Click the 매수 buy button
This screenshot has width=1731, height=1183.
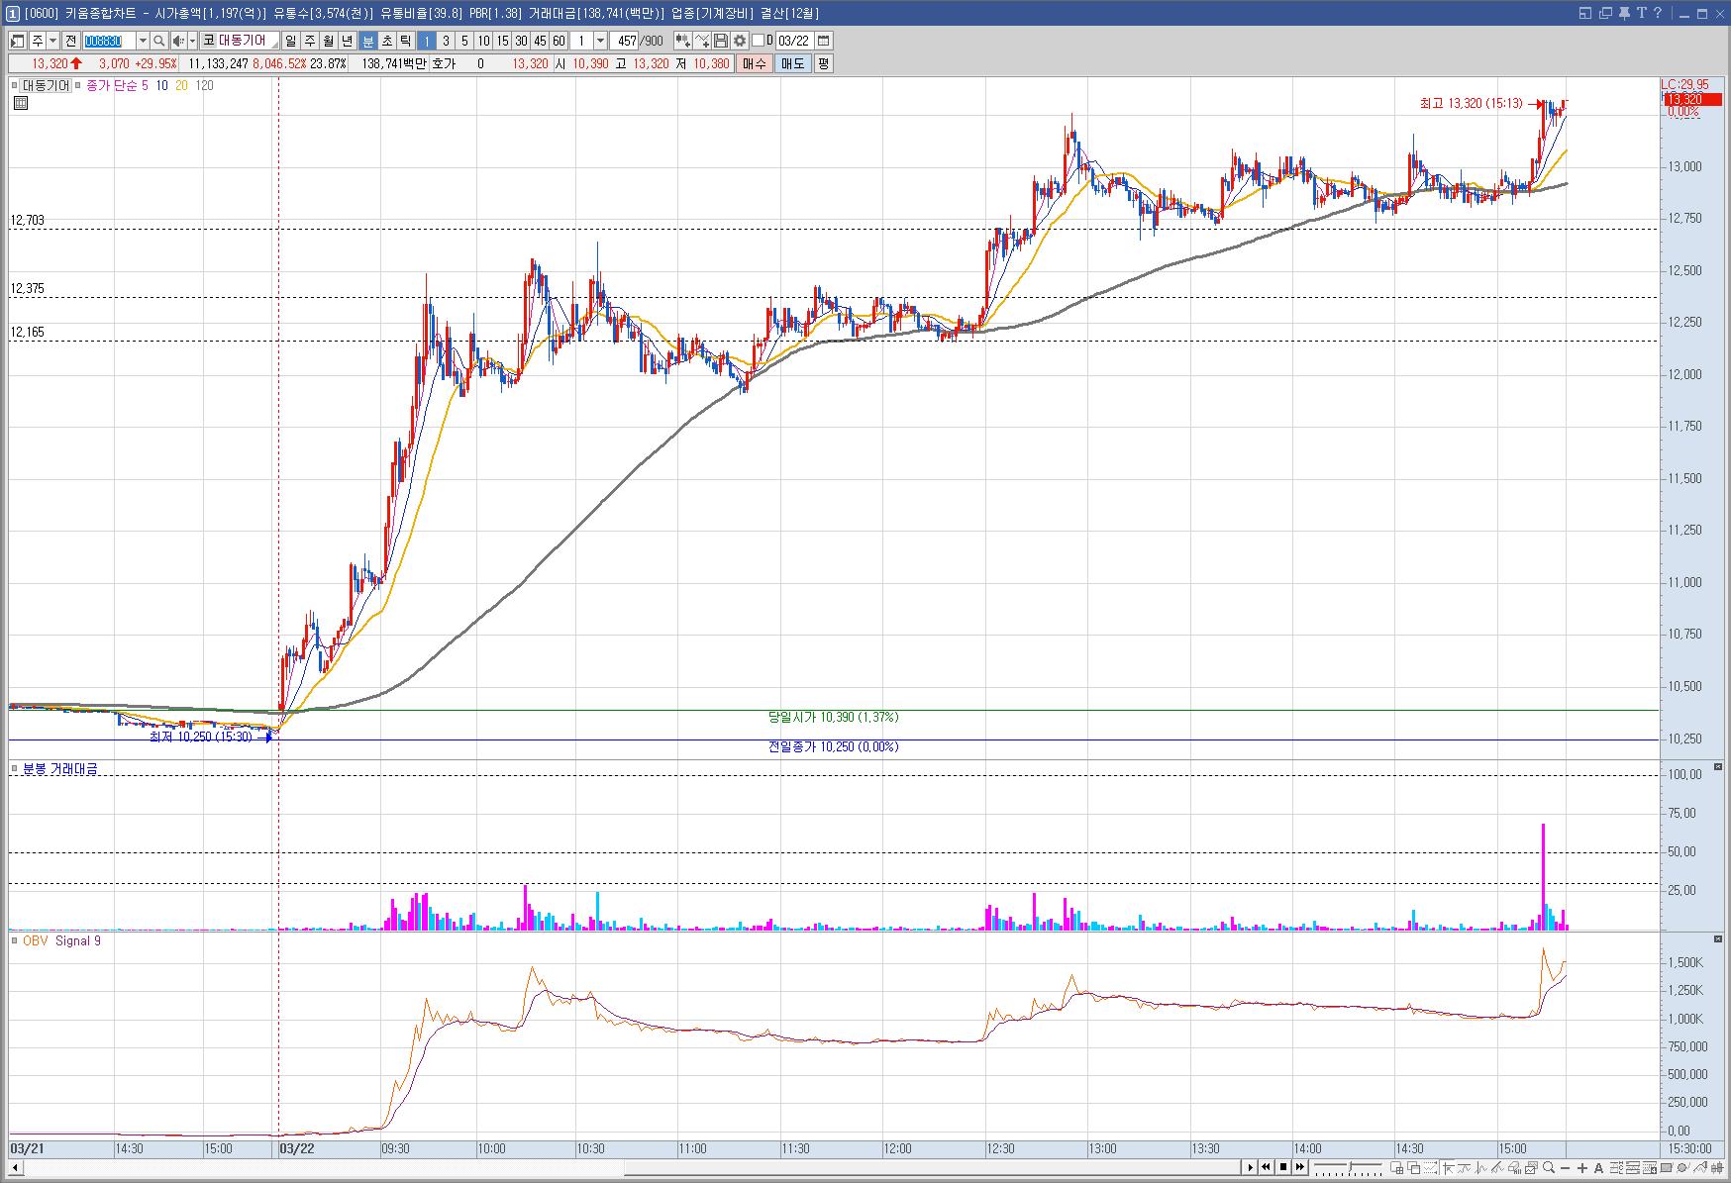(754, 63)
